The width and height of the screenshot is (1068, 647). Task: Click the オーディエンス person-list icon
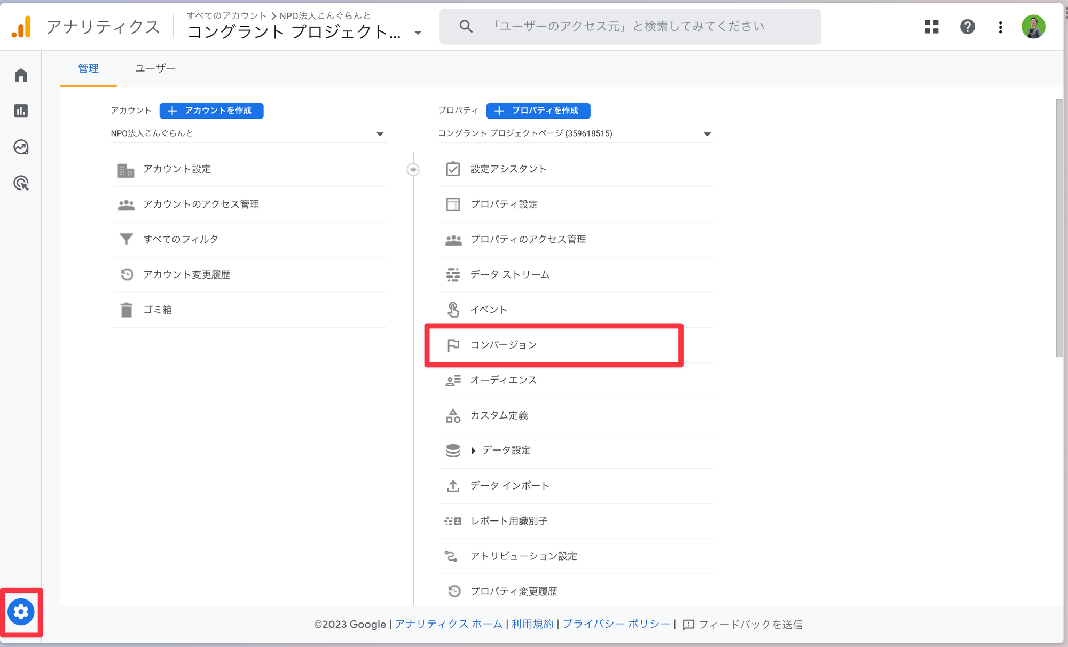coord(453,381)
